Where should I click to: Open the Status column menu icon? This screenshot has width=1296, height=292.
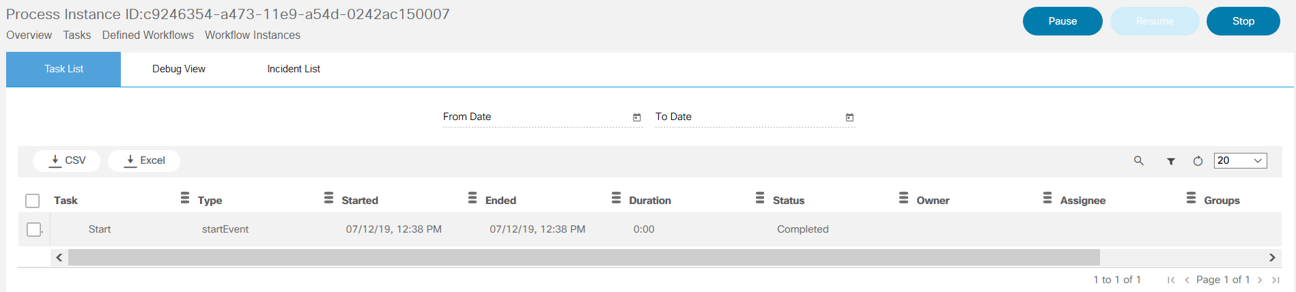pos(903,198)
